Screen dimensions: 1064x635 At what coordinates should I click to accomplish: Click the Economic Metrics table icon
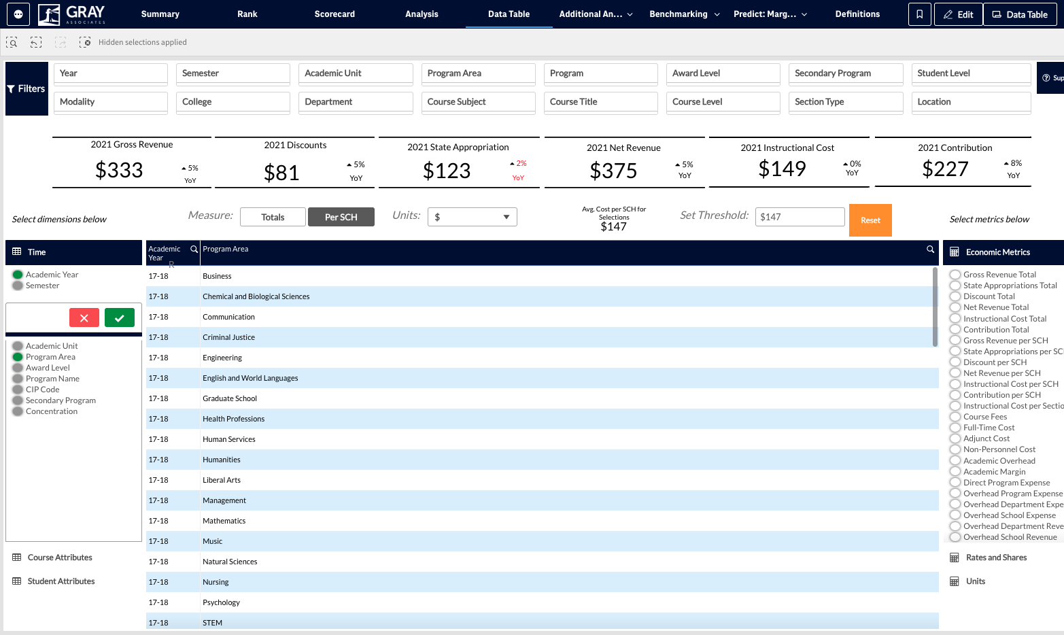[955, 252]
